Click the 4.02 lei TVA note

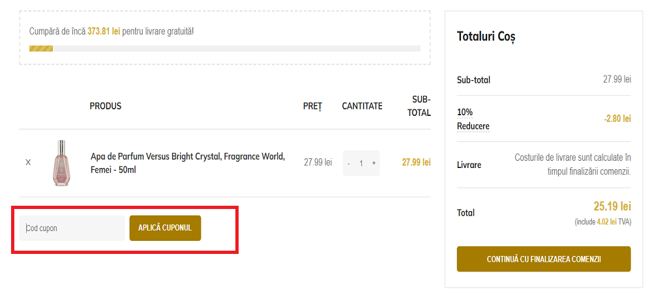coord(602,222)
